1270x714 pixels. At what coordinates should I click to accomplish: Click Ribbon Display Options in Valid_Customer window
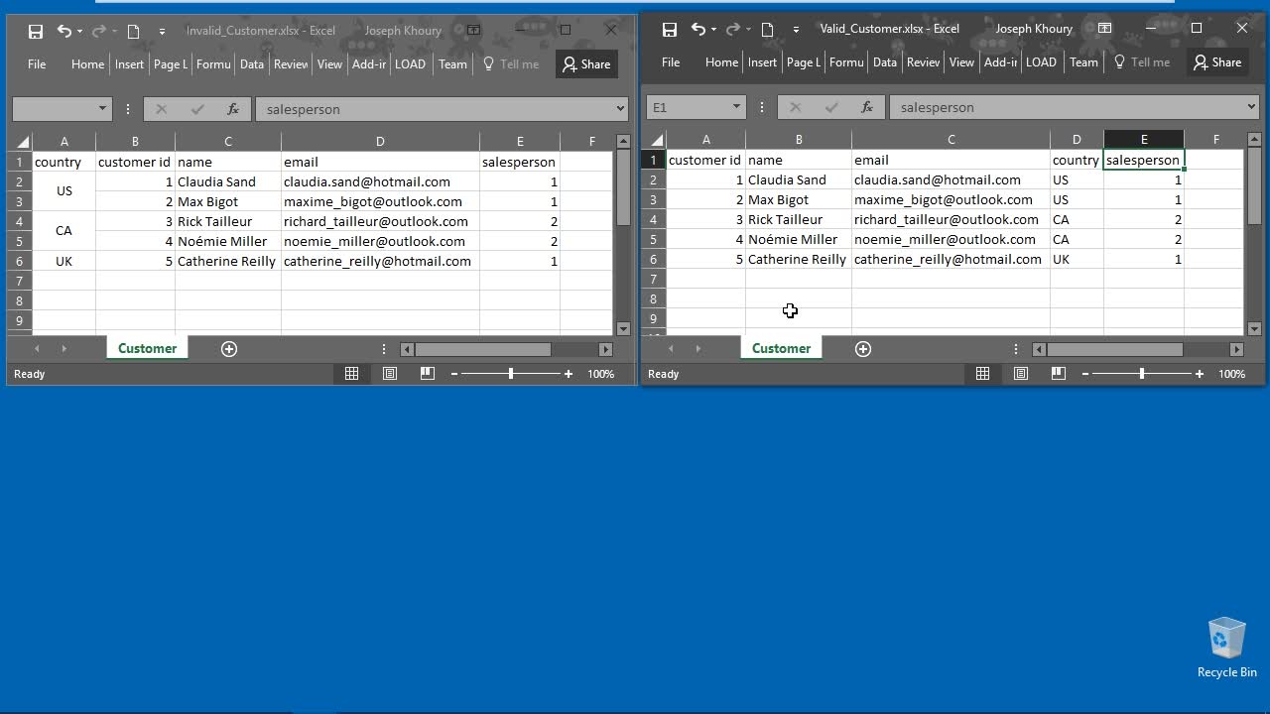(1104, 29)
